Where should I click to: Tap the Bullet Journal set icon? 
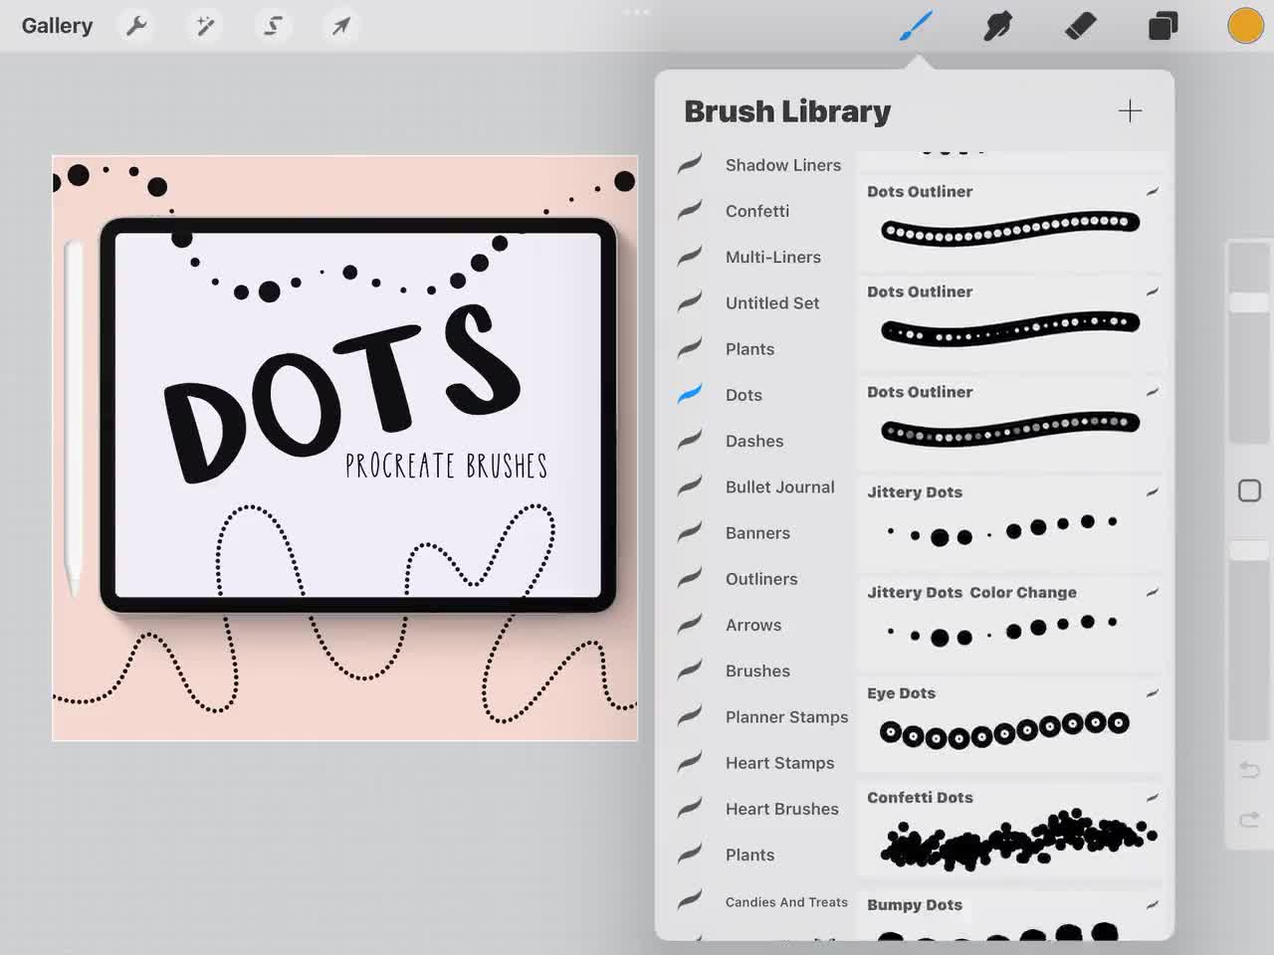tap(691, 485)
